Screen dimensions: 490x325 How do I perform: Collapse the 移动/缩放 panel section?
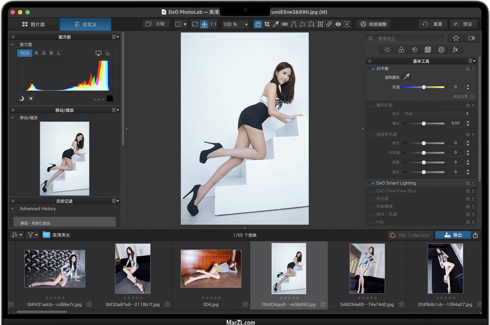[13, 118]
